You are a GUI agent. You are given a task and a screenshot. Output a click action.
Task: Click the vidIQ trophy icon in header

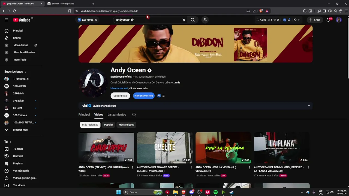coord(295,20)
